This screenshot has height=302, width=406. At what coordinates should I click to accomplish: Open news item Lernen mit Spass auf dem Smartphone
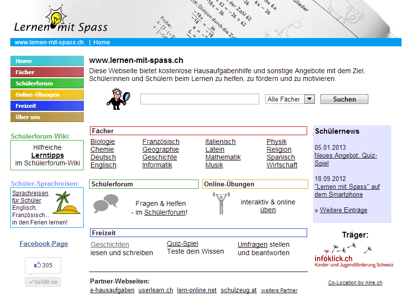(347, 191)
